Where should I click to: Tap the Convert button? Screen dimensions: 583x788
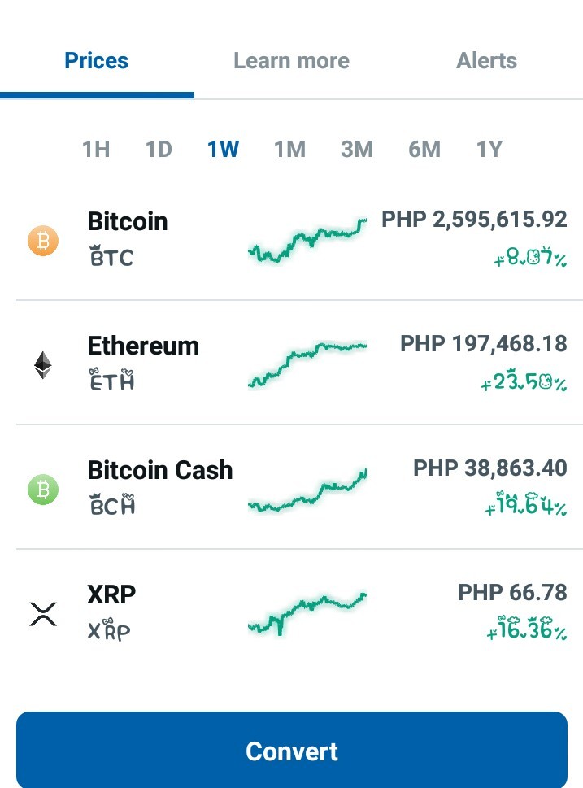tap(291, 750)
